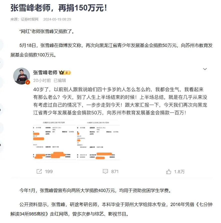The image size is (221, 223).
Task: Expand the post options chevron
Action: tap(205, 69)
